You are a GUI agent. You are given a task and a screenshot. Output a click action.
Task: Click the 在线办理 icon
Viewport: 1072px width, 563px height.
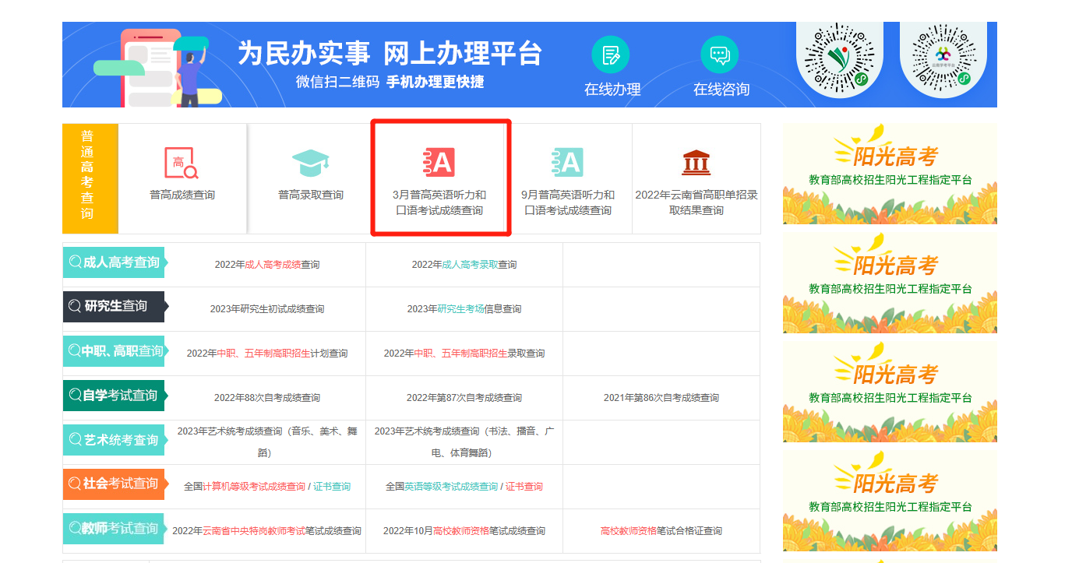(x=611, y=55)
